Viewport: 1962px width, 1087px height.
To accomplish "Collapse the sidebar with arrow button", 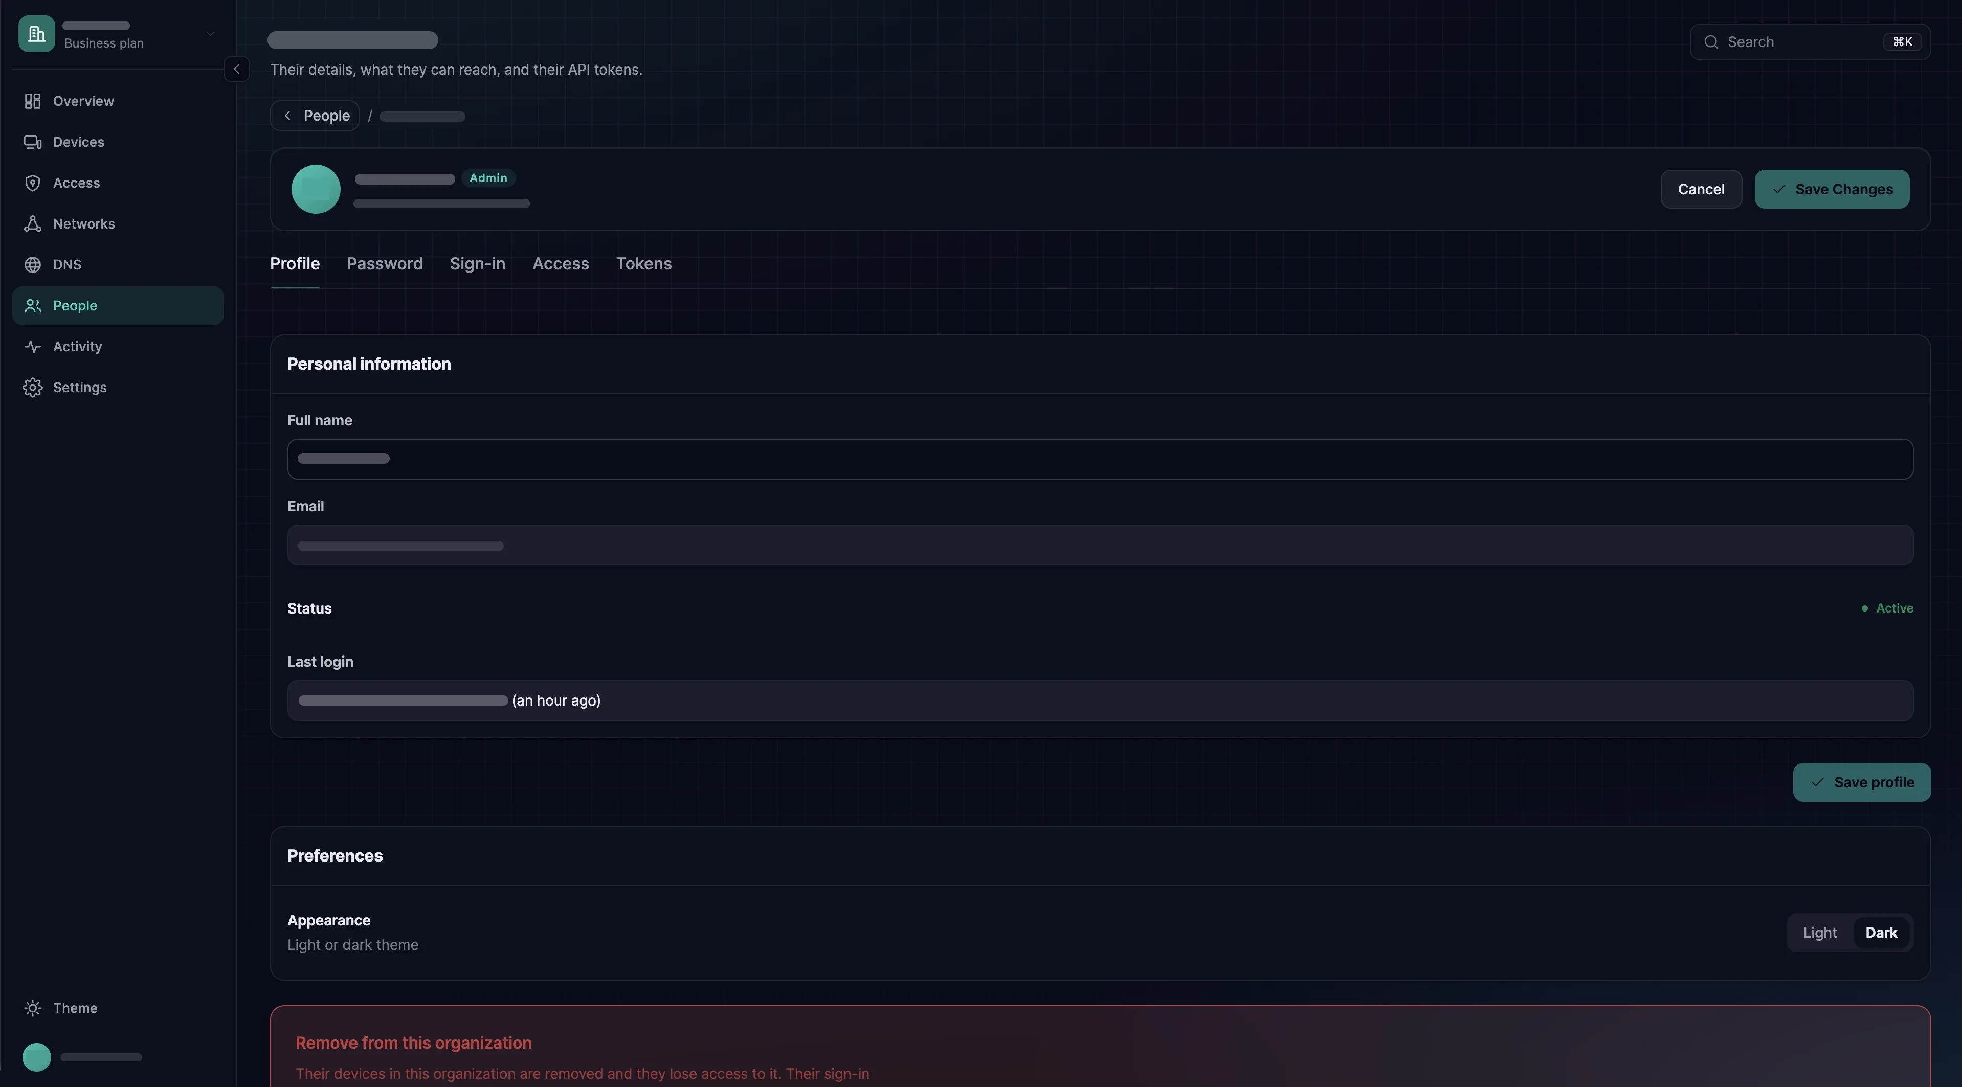I will coord(236,69).
